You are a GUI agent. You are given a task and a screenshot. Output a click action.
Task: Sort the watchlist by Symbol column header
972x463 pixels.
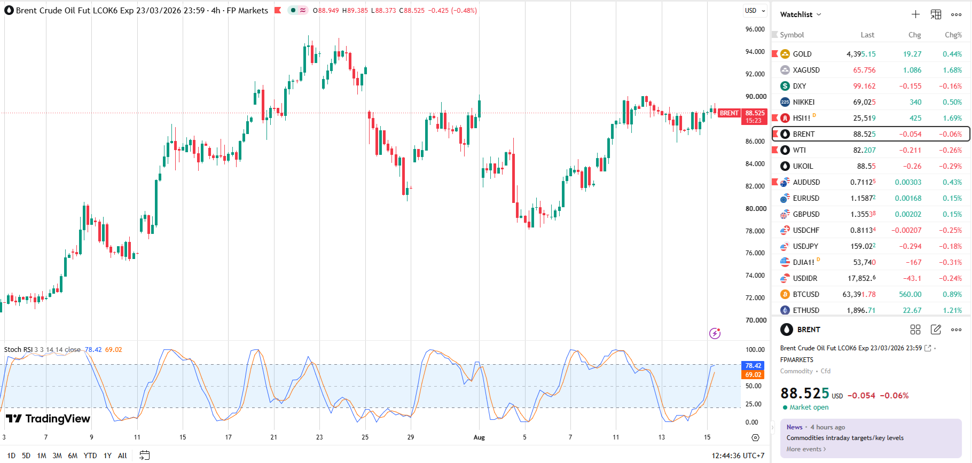(x=791, y=35)
